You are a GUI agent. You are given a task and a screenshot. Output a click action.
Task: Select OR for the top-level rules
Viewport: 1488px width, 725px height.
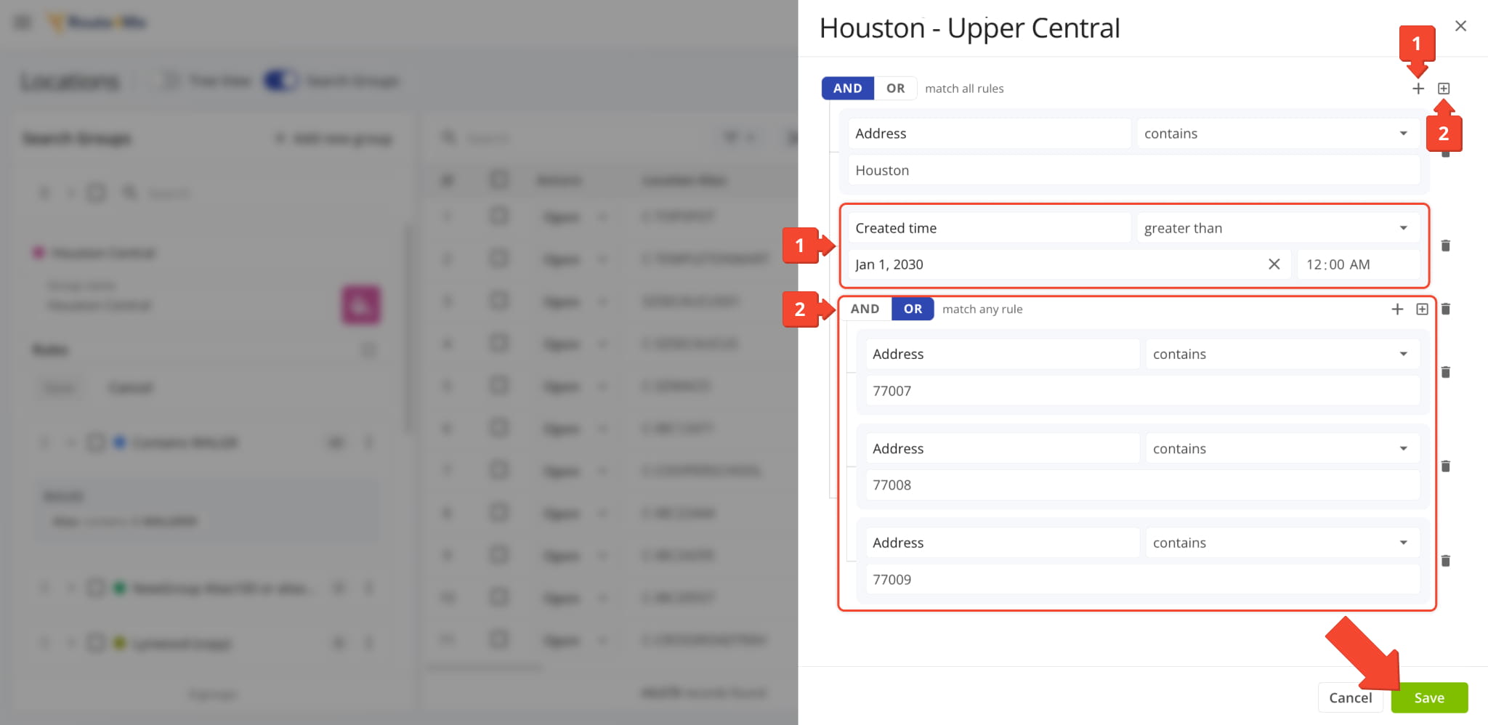tap(895, 89)
